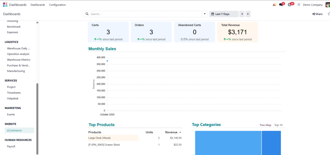Open the Odoo AI assistant icon

[x=274, y=5]
